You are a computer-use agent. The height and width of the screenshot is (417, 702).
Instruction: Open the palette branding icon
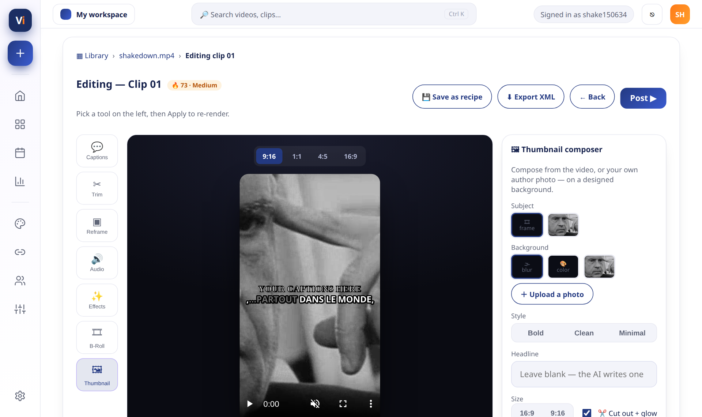(20, 223)
